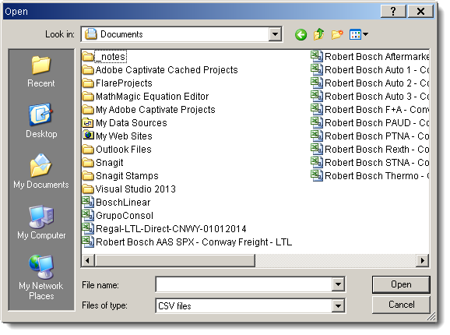Screen dimensions: 450x335
Task: Select the Outlook Files folder
Action: click(x=117, y=149)
